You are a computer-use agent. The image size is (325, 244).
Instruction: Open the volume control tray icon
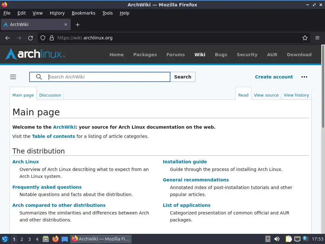(x=277, y=239)
